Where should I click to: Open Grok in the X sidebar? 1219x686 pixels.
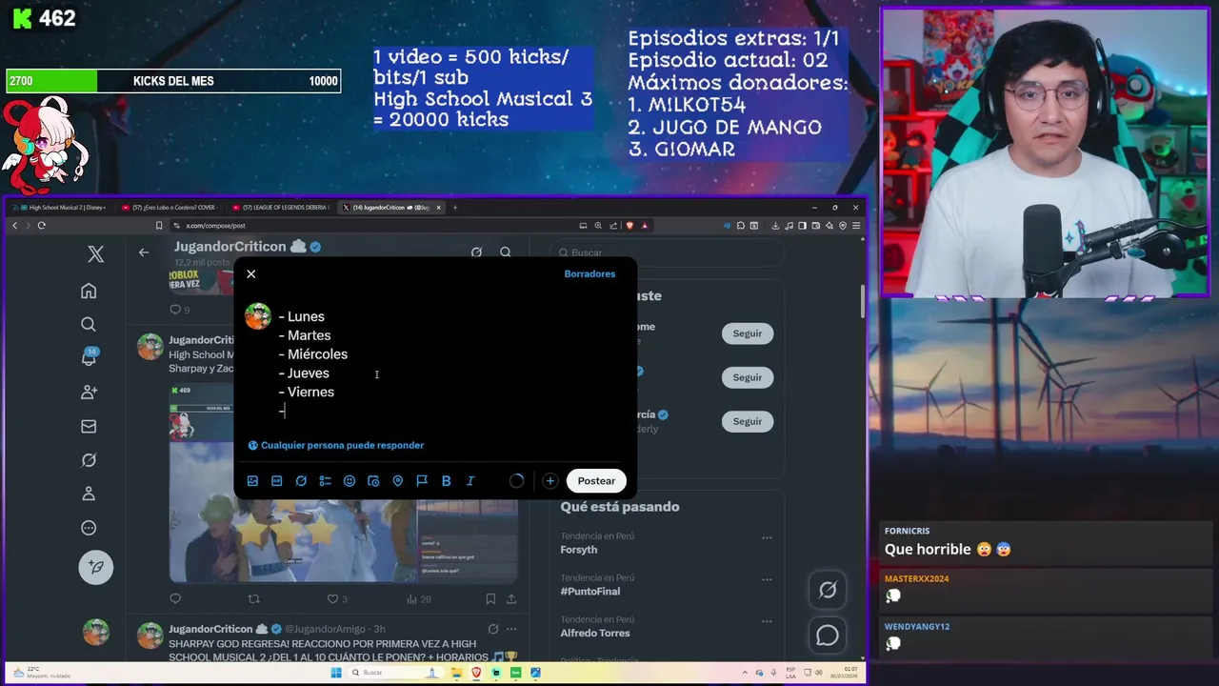click(x=89, y=460)
